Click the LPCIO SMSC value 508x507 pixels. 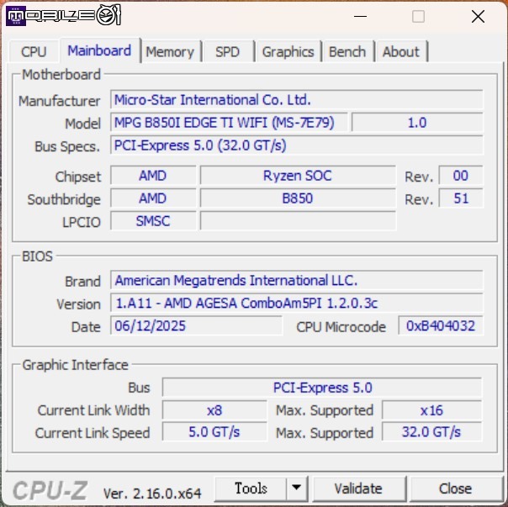(x=153, y=221)
